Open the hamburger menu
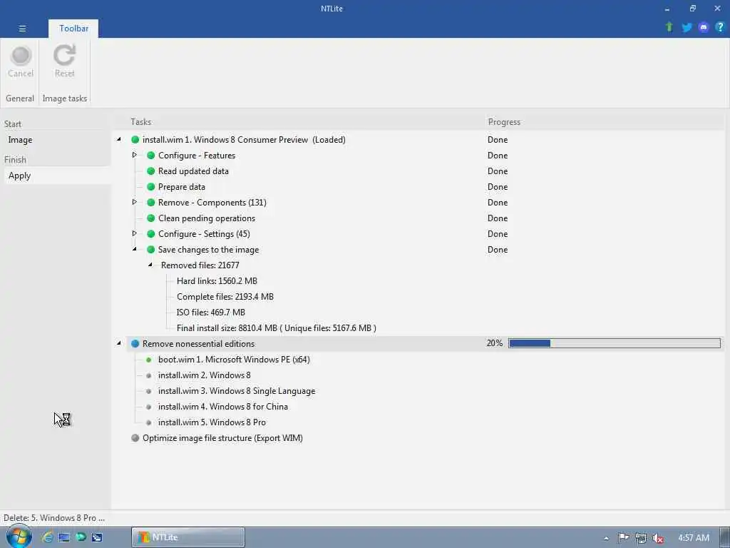Screen dimensions: 730x548 coord(22,29)
